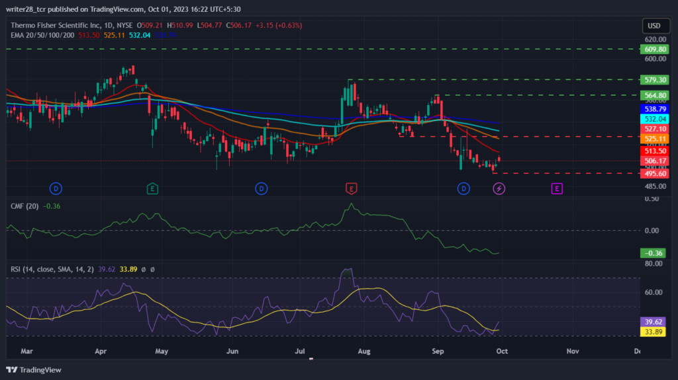Click the yellow 33.89 RSI SMA value label

click(653, 332)
